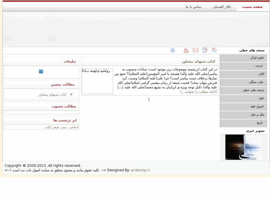Open the تماس با ما tab
Image resolution: width=270 pixels, height=202 pixels.
193,7
